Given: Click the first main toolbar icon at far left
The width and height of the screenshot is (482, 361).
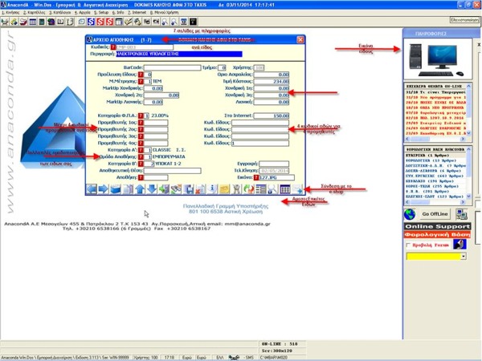Looking at the screenshot, I should coord(5,22).
